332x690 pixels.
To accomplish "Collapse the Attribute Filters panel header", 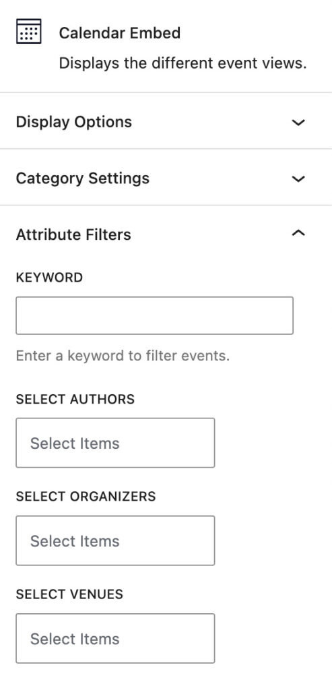I will pos(166,234).
